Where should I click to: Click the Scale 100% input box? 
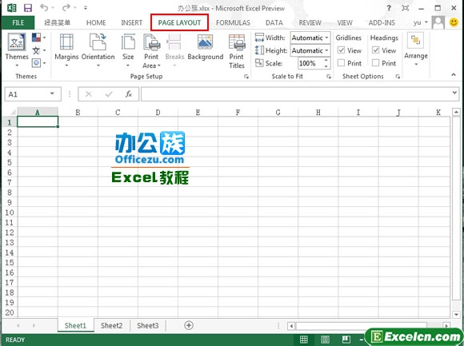[x=310, y=63]
